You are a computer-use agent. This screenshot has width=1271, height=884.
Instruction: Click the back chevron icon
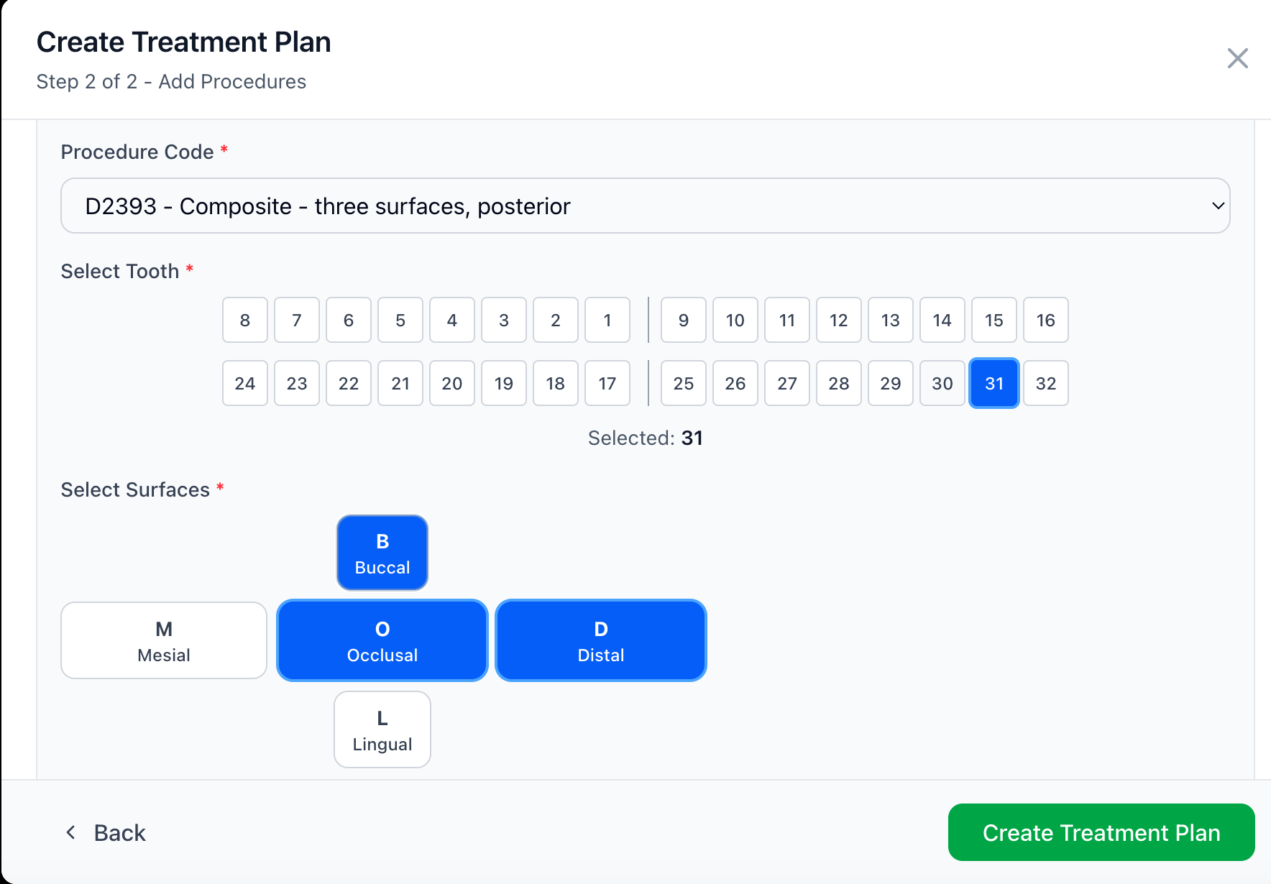tap(71, 832)
